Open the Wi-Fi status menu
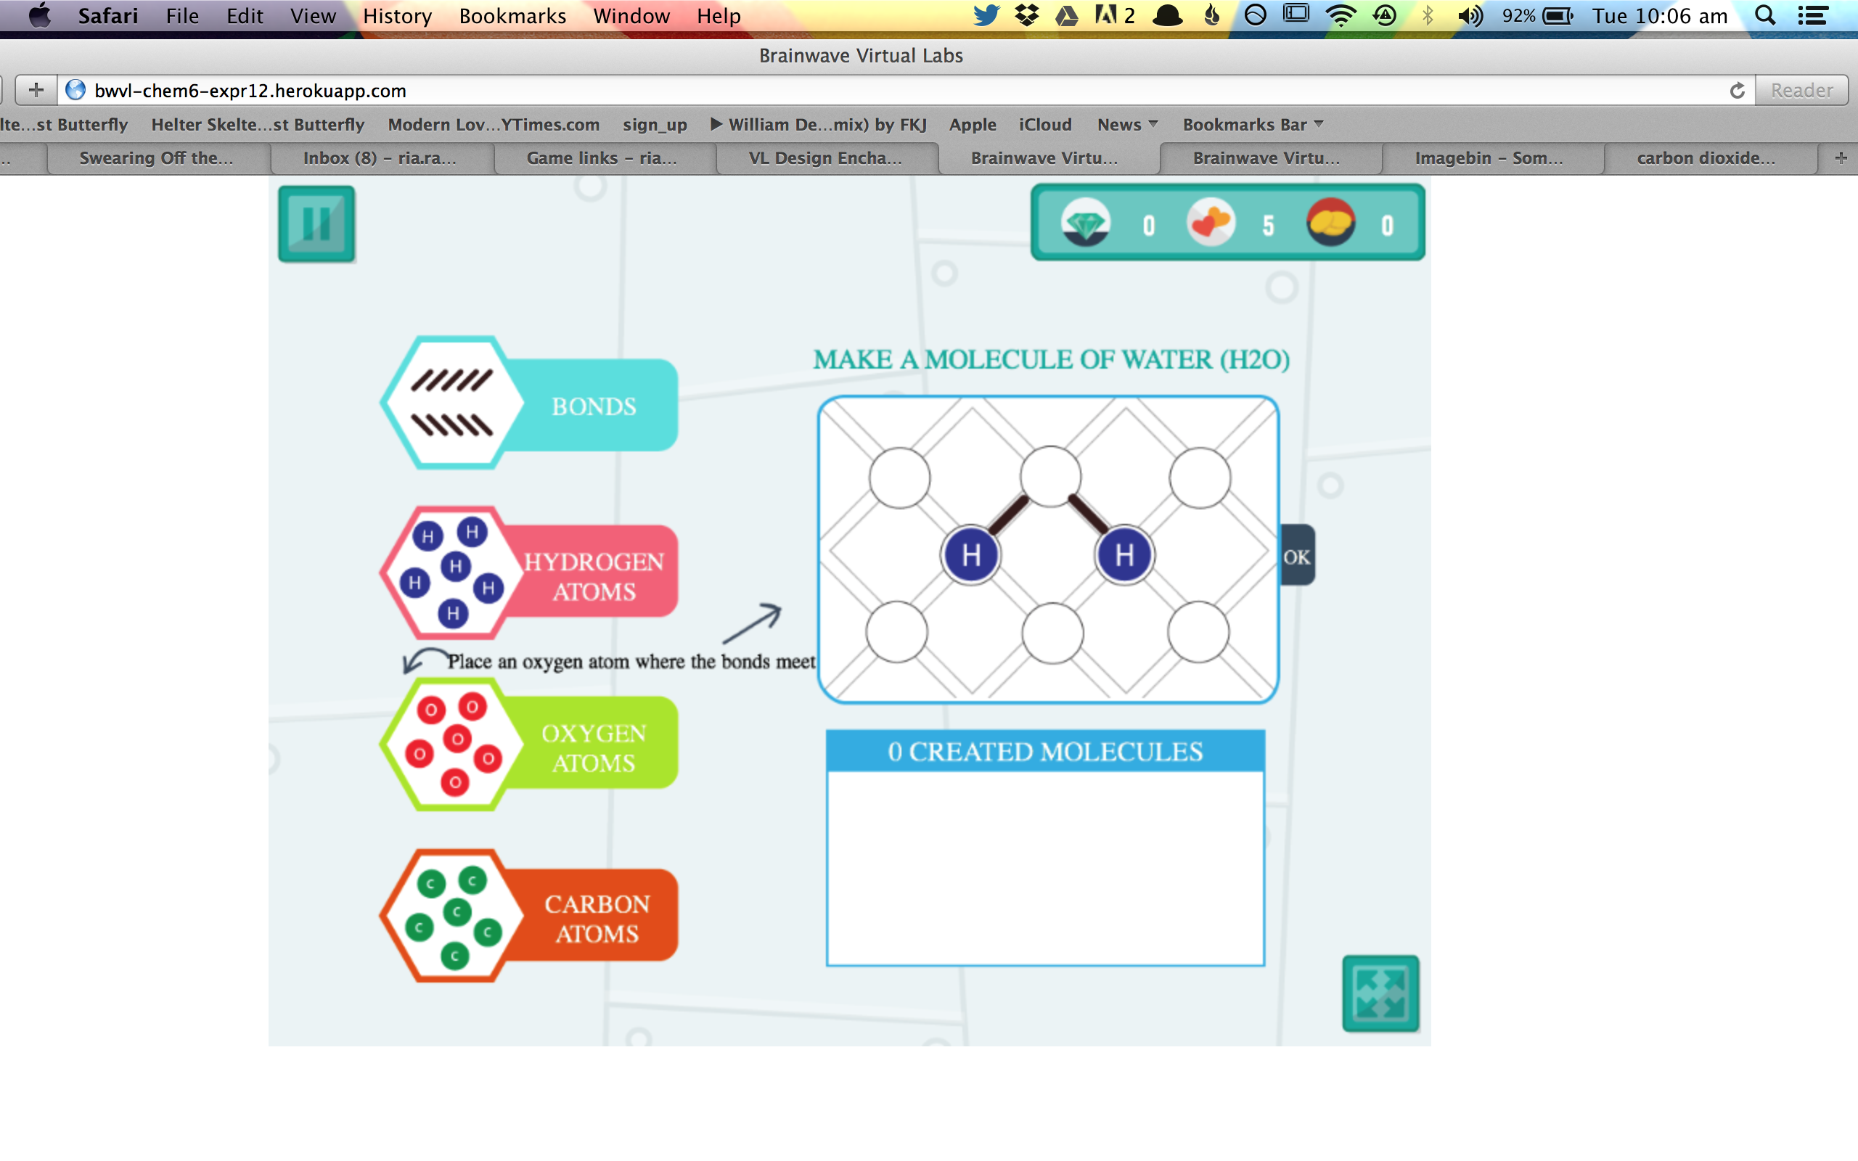 1341,15
